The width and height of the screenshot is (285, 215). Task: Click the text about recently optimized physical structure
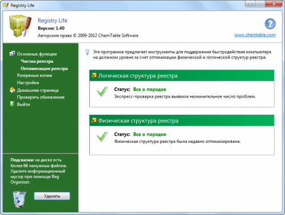coord(177,142)
